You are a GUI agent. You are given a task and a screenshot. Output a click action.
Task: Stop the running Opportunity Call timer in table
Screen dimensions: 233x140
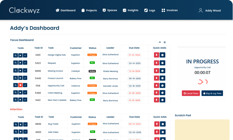pyautogui.click(x=20, y=85)
